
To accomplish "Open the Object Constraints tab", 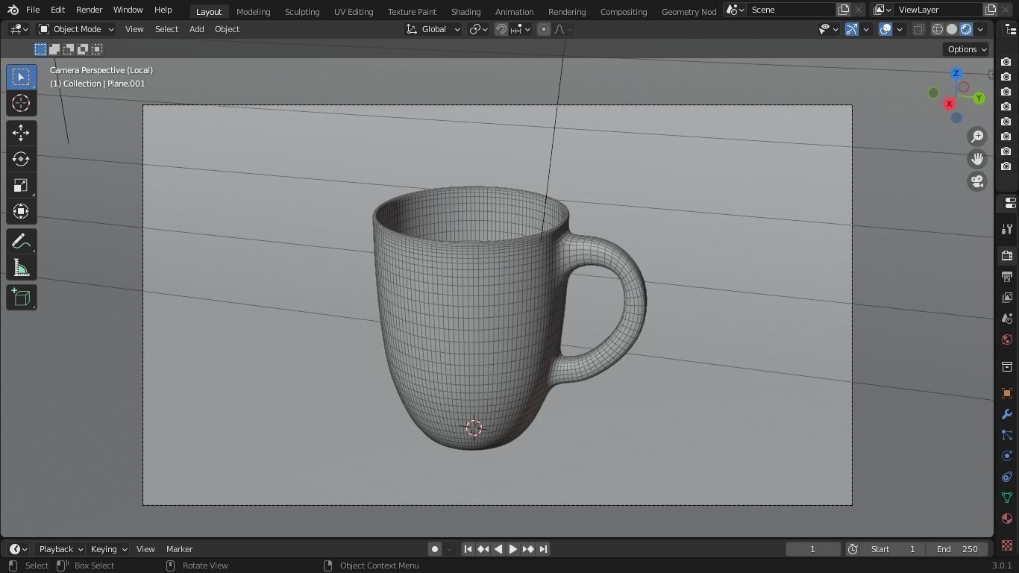I will [1007, 477].
